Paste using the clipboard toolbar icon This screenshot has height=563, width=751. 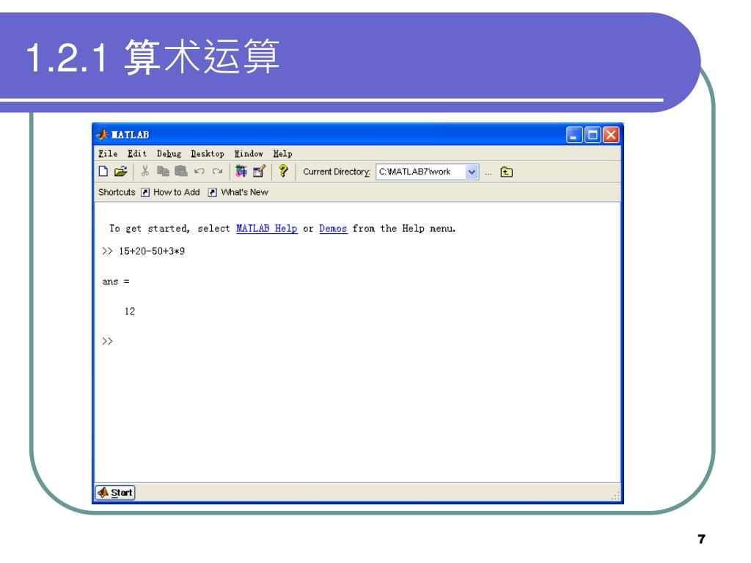181,172
